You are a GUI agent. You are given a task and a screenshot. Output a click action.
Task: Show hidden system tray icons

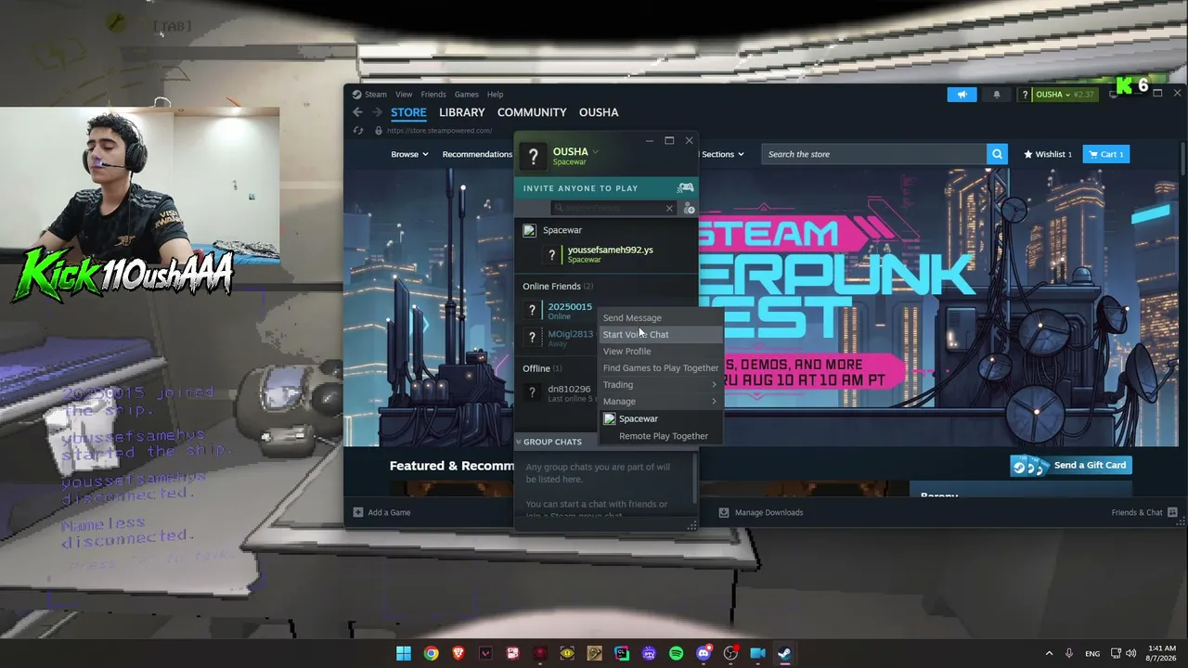point(1049,653)
